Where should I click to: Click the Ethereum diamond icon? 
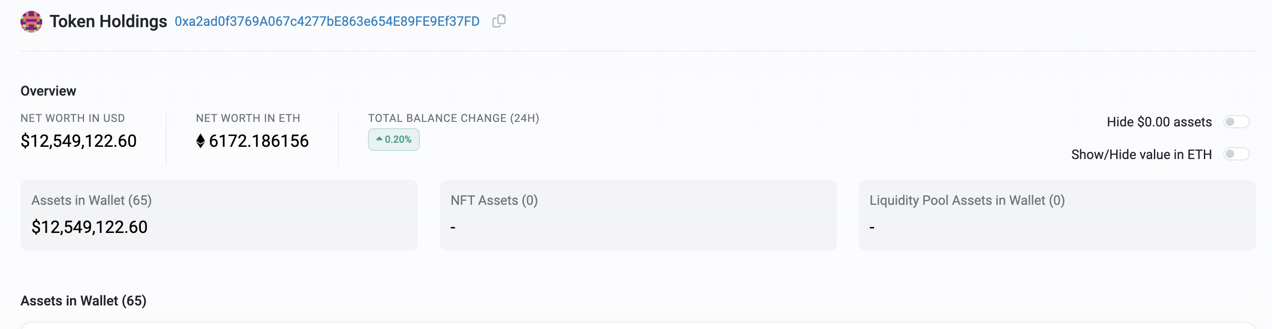[x=200, y=141]
